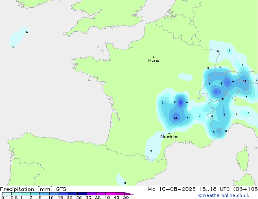Open the weatheronline.co.uk copyright link
Screen dimensions: 258x199
(223, 195)
